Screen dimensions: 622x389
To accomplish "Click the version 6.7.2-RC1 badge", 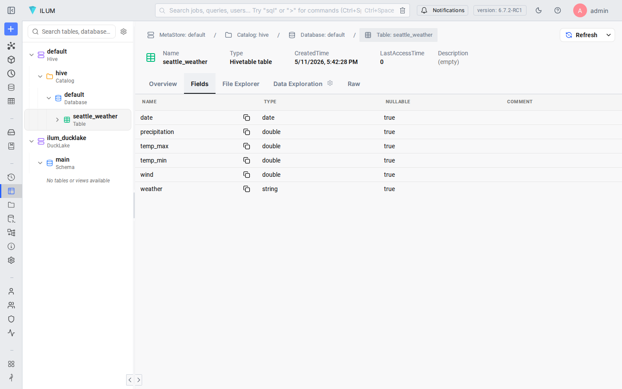I will coord(500,10).
